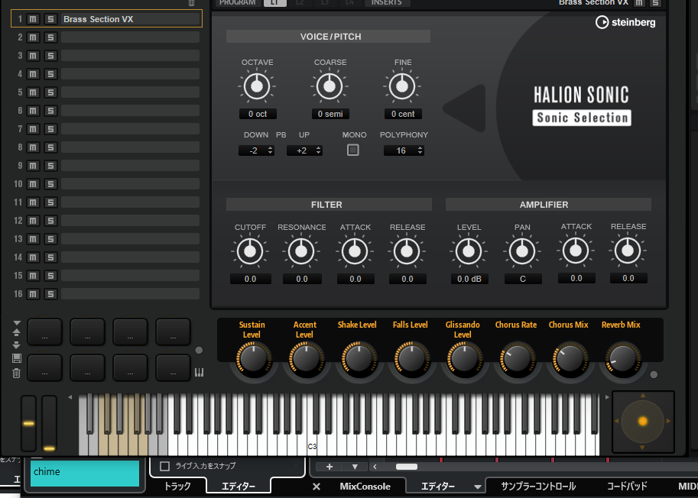Viewport: 698px width, 498px height.
Task: Click the pan value field showing C
Action: click(523, 279)
